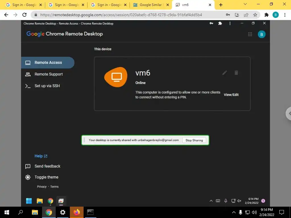Viewport: 291px width, 218px height.
Task: Delete the vm6 device using trash icon
Action: (236, 73)
